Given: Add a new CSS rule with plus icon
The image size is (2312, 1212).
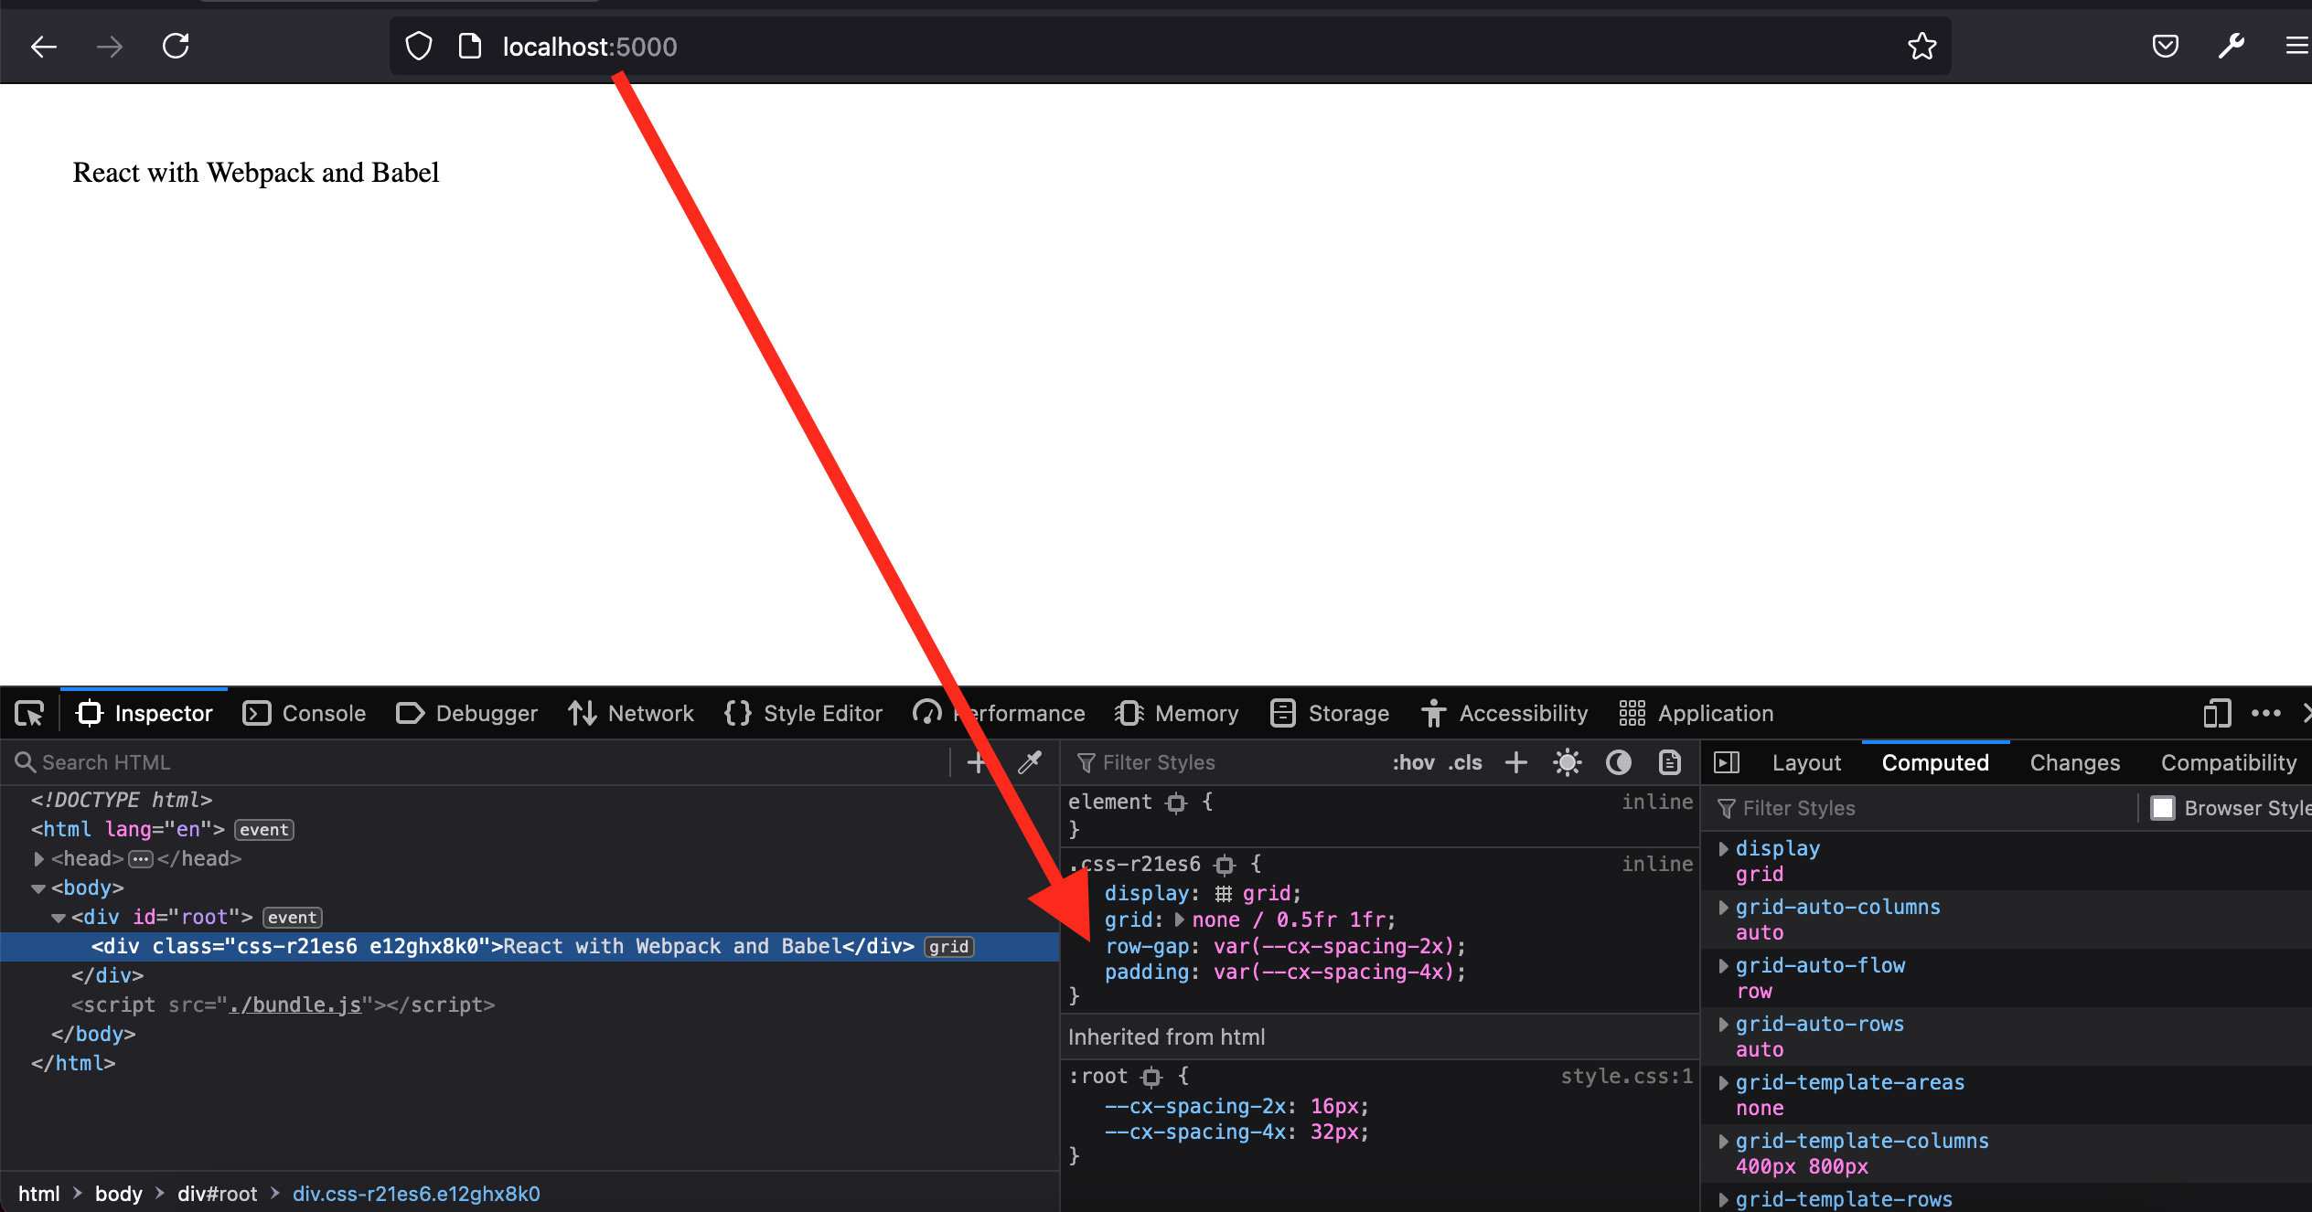Looking at the screenshot, I should pos(1515,761).
